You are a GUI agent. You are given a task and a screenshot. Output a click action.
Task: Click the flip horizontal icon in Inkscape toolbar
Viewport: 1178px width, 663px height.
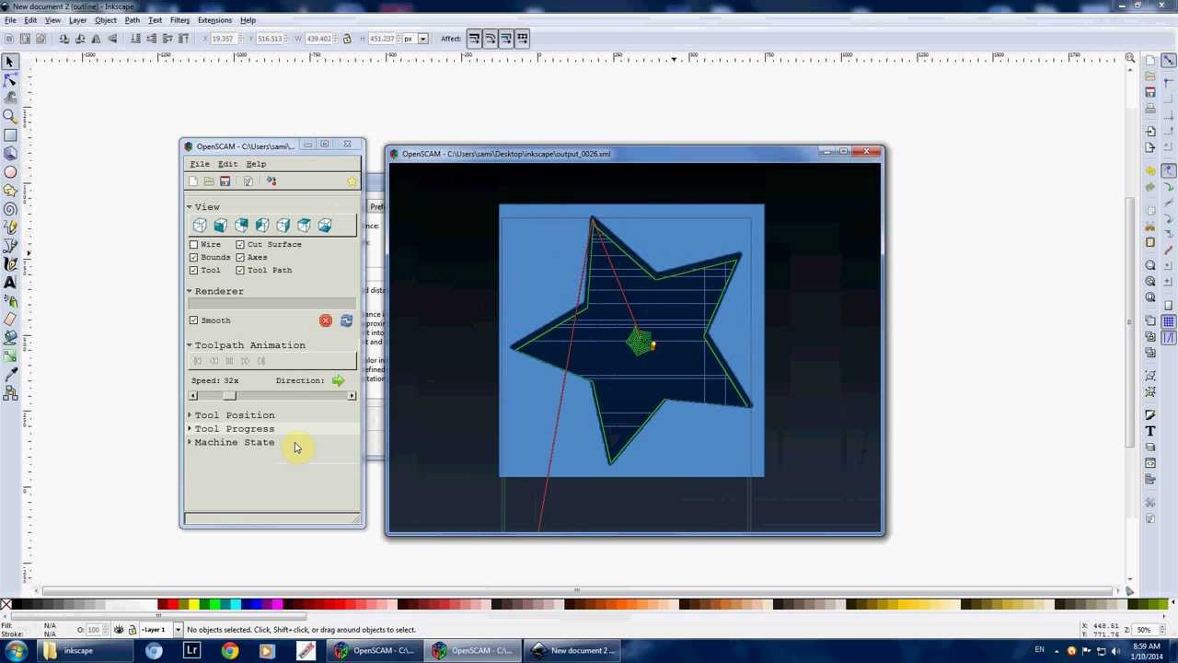[96, 39]
